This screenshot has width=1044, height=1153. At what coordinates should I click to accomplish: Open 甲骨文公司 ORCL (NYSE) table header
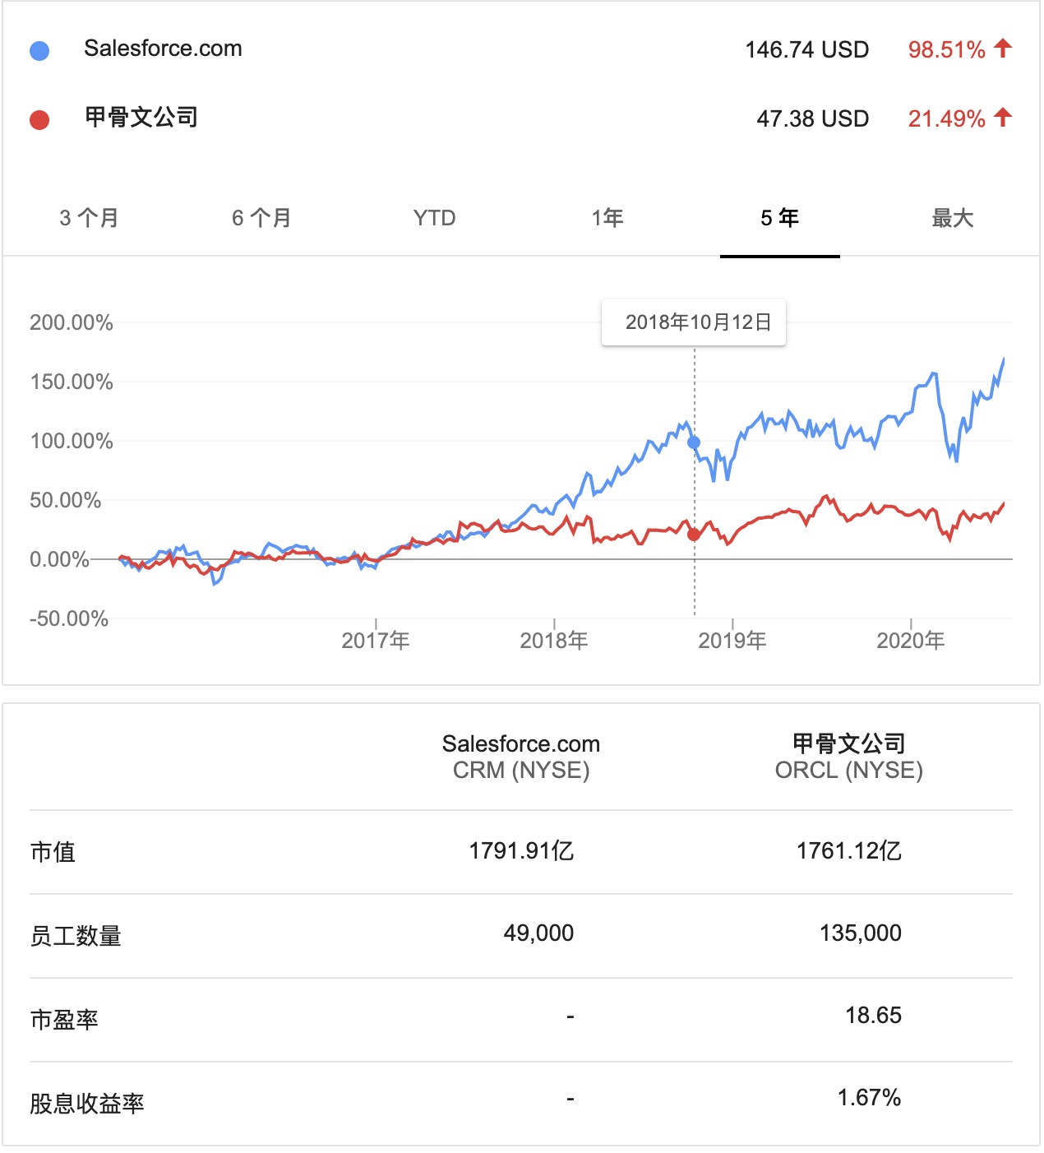[848, 757]
